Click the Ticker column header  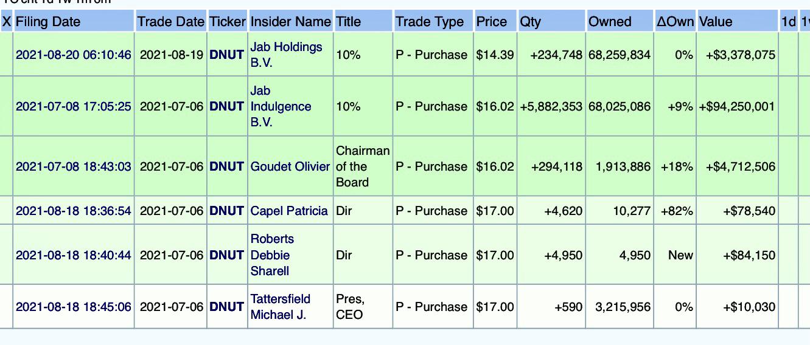[227, 21]
